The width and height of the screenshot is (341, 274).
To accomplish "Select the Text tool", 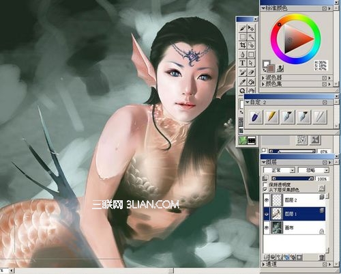I will [243, 63].
